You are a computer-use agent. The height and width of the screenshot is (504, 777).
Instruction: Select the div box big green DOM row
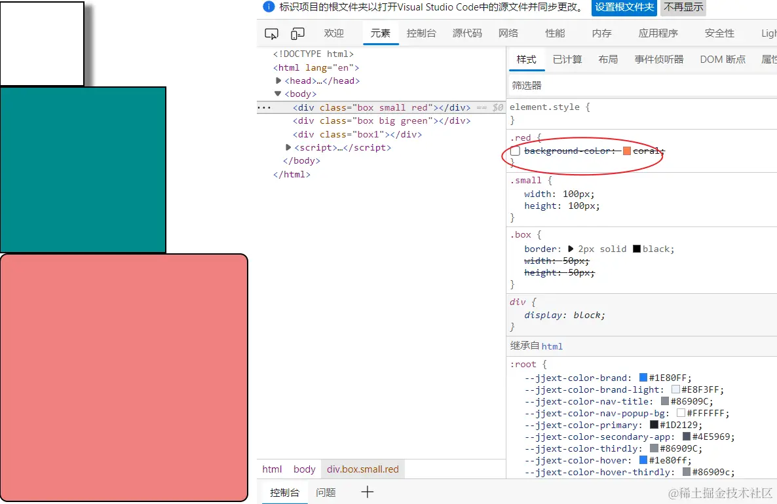pyautogui.click(x=381, y=121)
